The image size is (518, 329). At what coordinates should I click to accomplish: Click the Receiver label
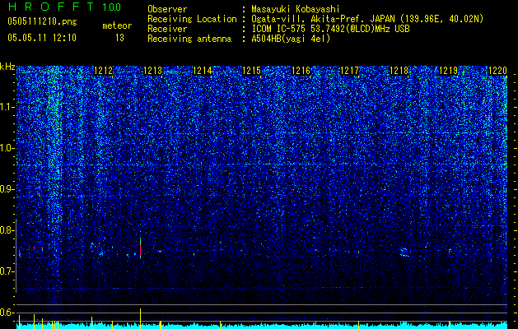[x=167, y=29]
